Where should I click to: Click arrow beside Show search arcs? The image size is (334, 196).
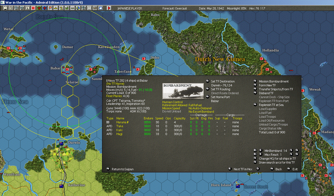pos(255,162)
